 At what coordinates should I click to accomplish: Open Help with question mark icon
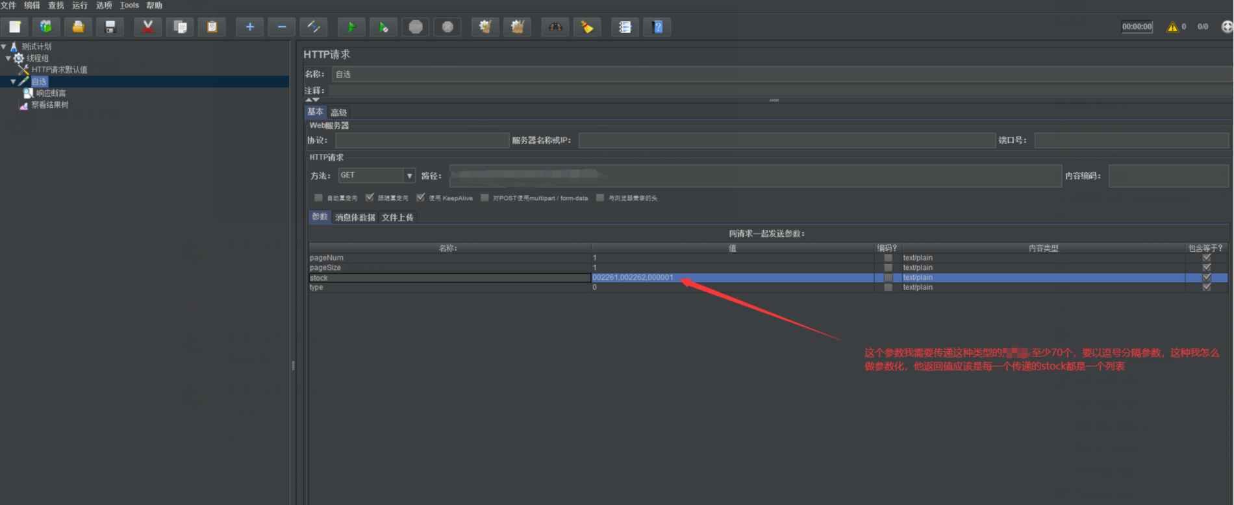(x=657, y=27)
